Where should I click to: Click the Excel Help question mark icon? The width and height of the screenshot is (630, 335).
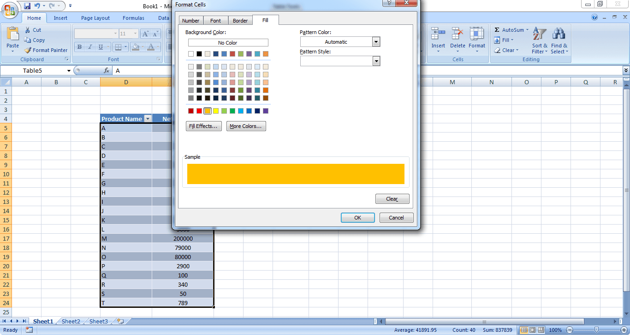pyautogui.click(x=594, y=17)
